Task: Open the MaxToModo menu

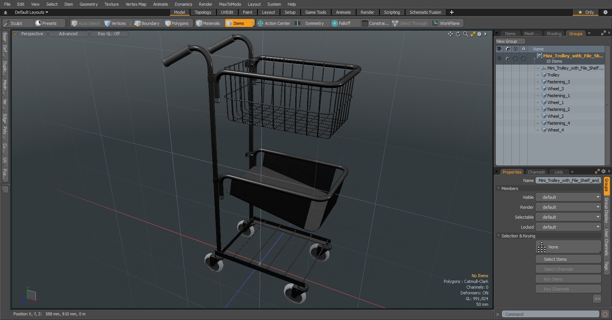Action: [230, 4]
